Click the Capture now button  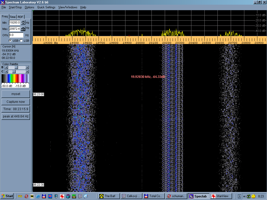click(x=16, y=102)
